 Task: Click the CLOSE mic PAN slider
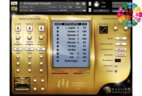(18, 44)
